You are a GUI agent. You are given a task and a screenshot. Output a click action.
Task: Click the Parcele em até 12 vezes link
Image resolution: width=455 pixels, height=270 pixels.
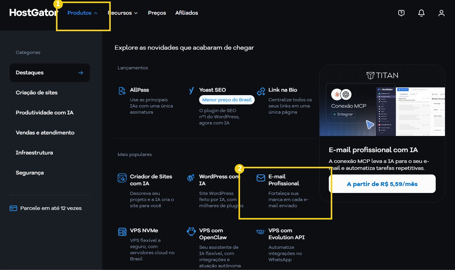51,208
